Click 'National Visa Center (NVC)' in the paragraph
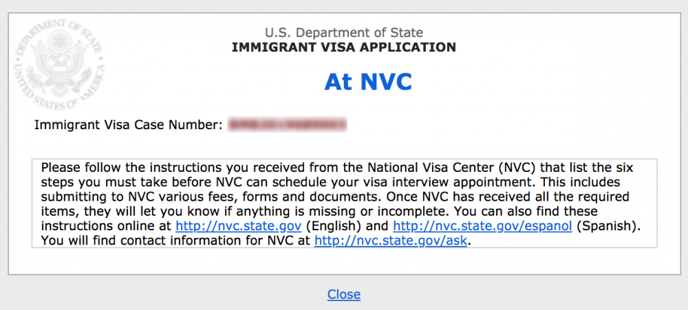The image size is (688, 310). (453, 168)
